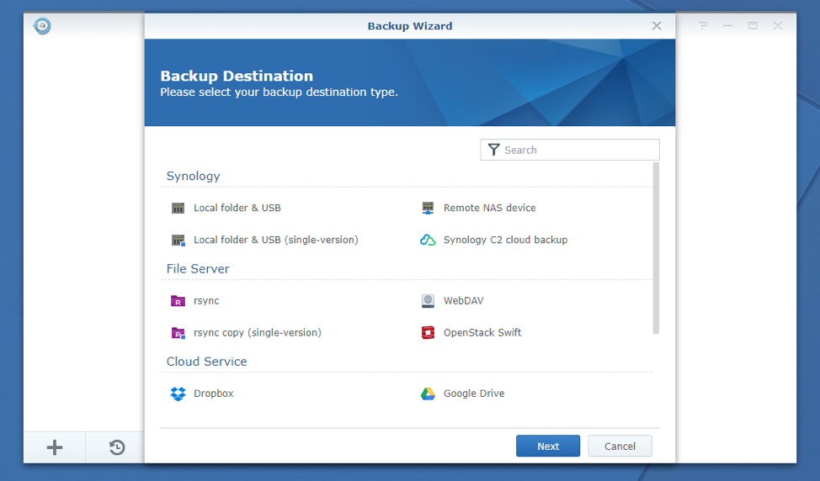Select the "Remote NAS device" label

click(489, 208)
